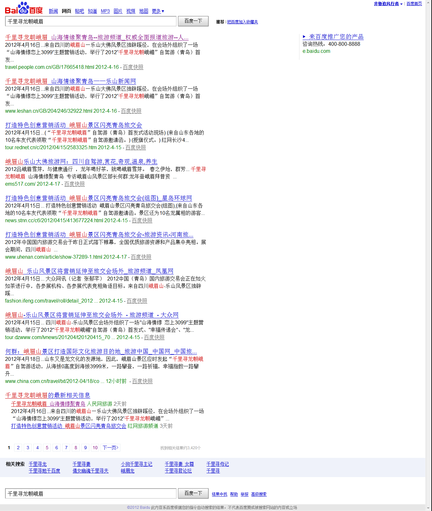Go to results page 10
Image resolution: width=432 pixels, height=511 pixels.
95,448
